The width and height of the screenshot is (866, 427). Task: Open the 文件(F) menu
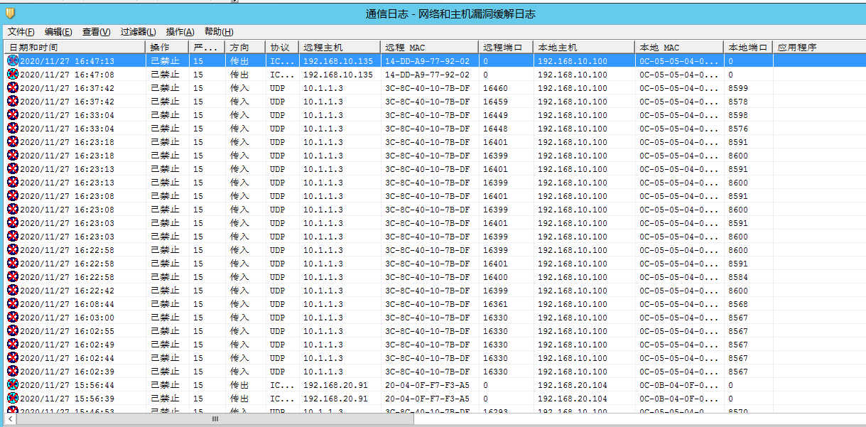[21, 32]
